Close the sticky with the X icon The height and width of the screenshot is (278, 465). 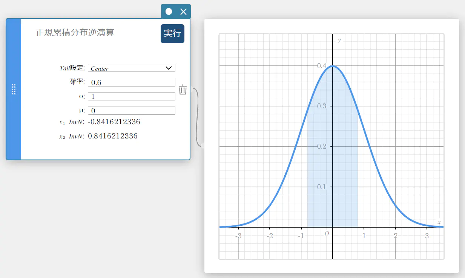coord(183,12)
